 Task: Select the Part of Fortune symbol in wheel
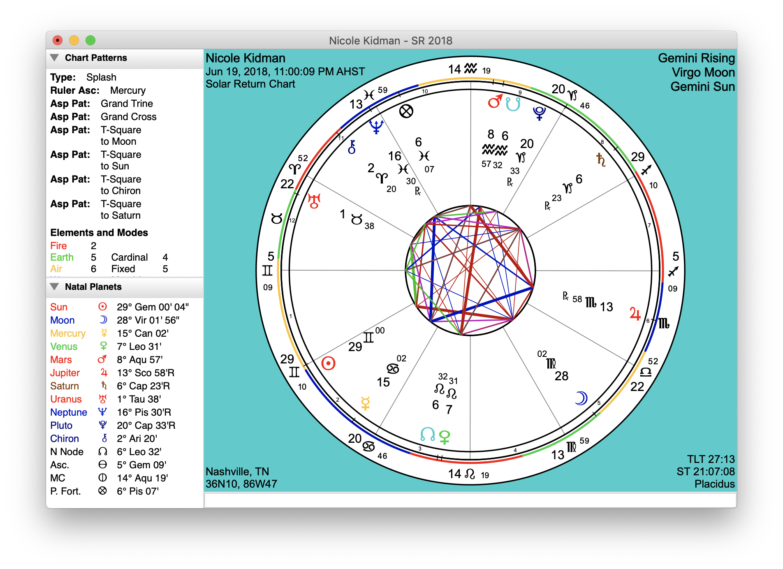(406, 111)
